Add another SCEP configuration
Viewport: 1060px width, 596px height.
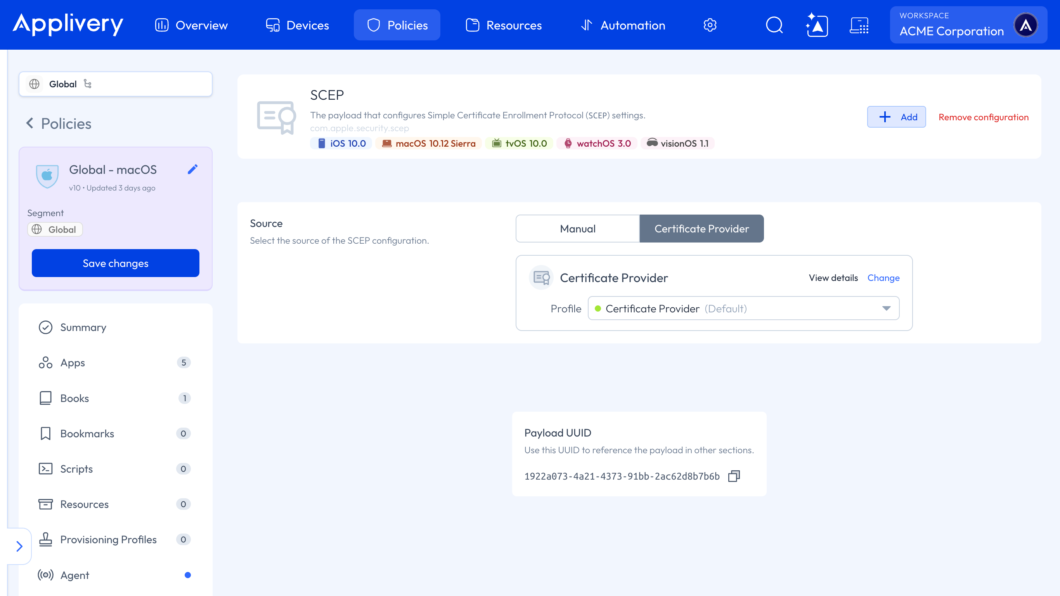click(896, 117)
